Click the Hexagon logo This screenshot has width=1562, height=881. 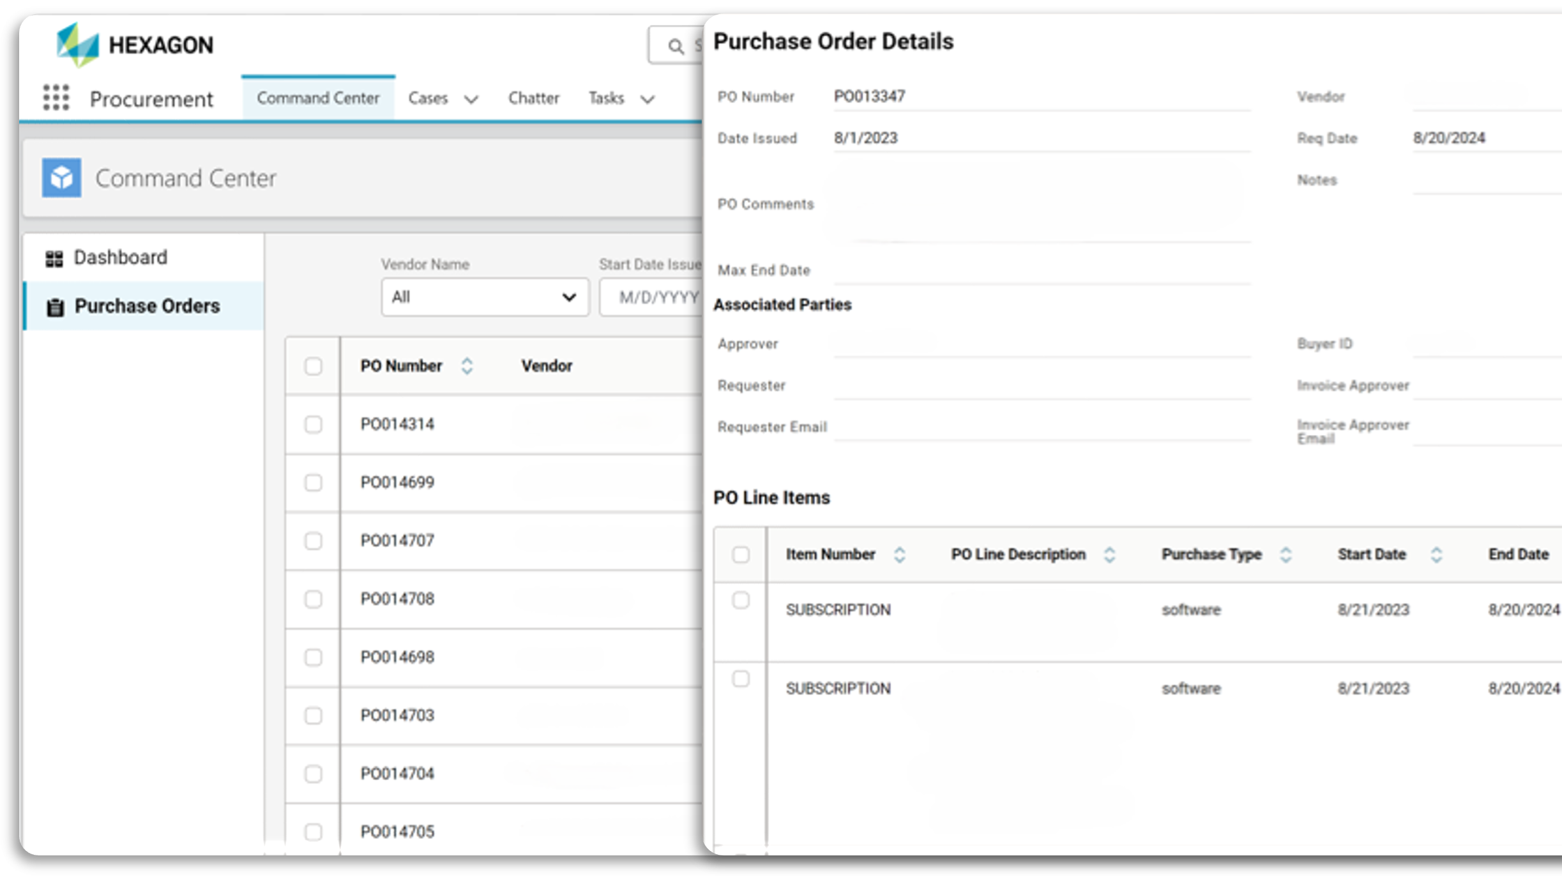tap(135, 45)
